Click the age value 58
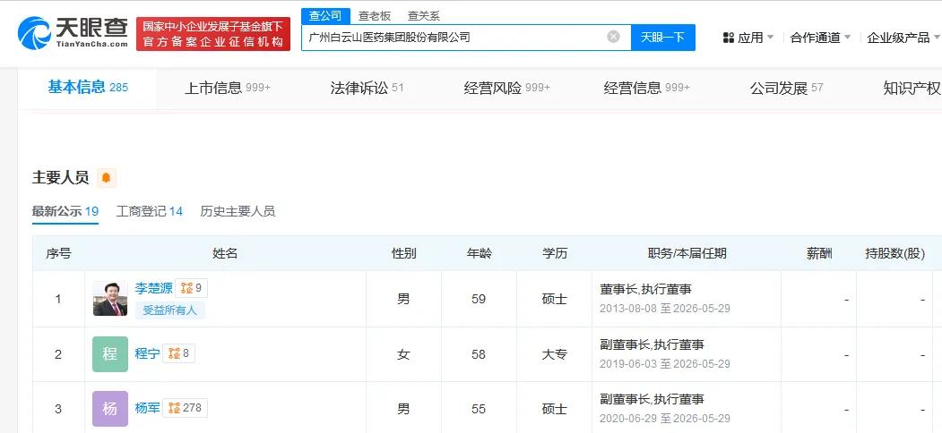The width and height of the screenshot is (942, 433). [479, 354]
